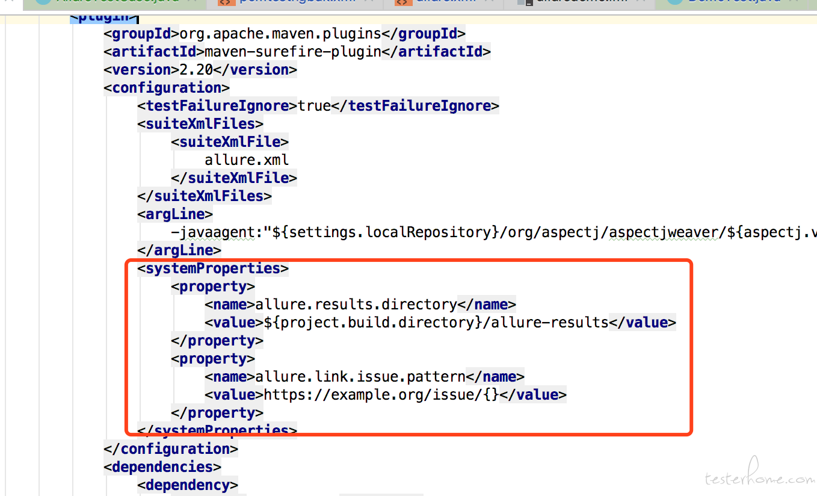
Task: Select the maven-surefire-plugin artifactId line
Action: (297, 51)
